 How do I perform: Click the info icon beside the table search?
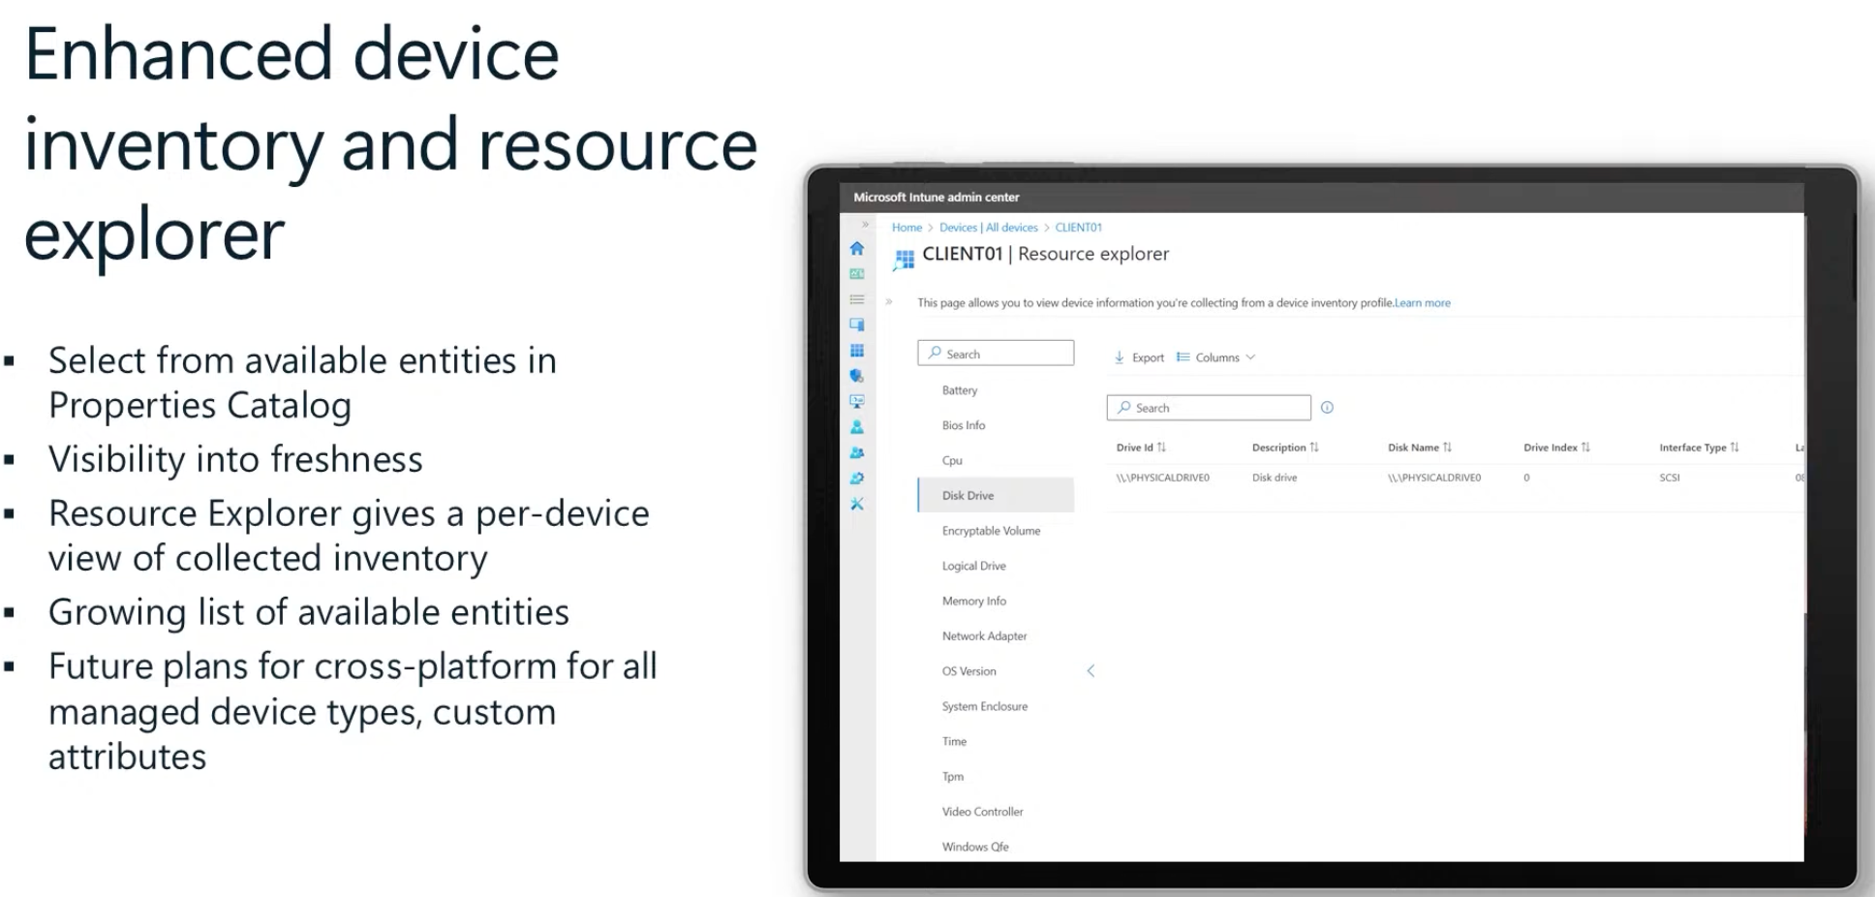pos(1327,408)
